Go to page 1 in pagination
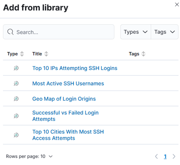Image resolution: width=180 pixels, height=165 pixels. click(165, 156)
